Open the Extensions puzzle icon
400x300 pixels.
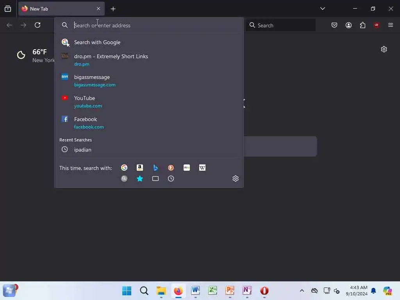(x=362, y=25)
